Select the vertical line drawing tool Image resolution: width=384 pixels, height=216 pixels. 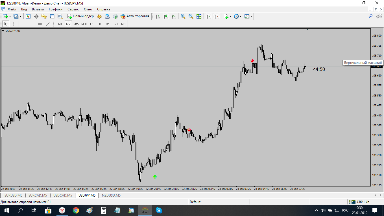tap(24, 24)
